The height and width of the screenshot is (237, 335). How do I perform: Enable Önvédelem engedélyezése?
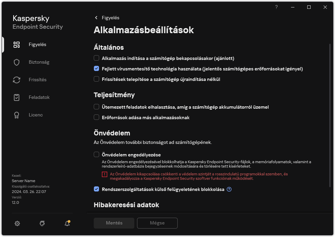coord(96,154)
